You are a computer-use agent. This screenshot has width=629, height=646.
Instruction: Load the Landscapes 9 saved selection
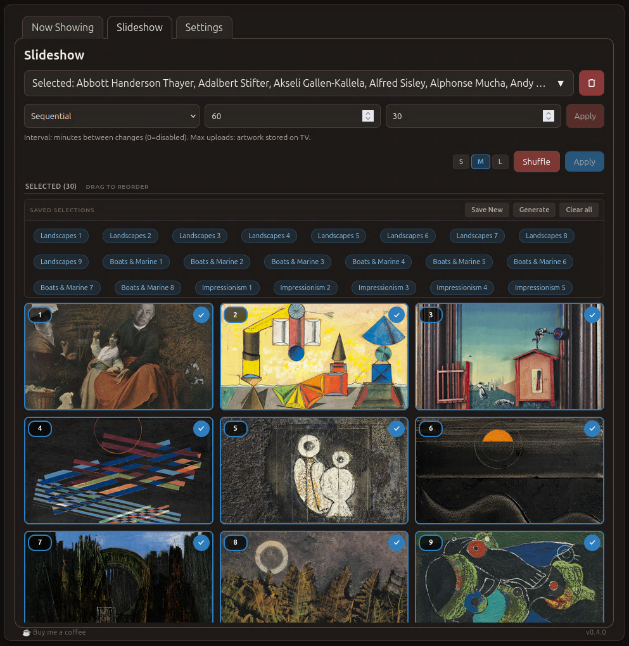pos(61,262)
